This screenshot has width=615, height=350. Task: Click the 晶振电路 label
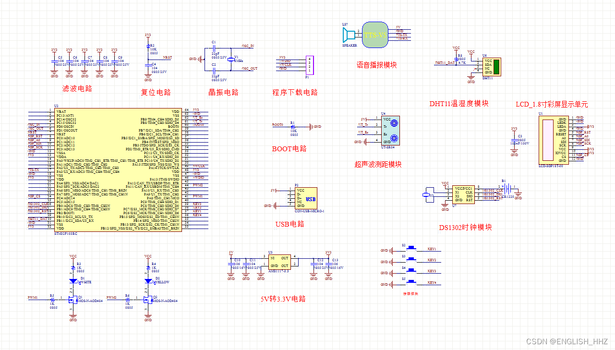click(223, 92)
